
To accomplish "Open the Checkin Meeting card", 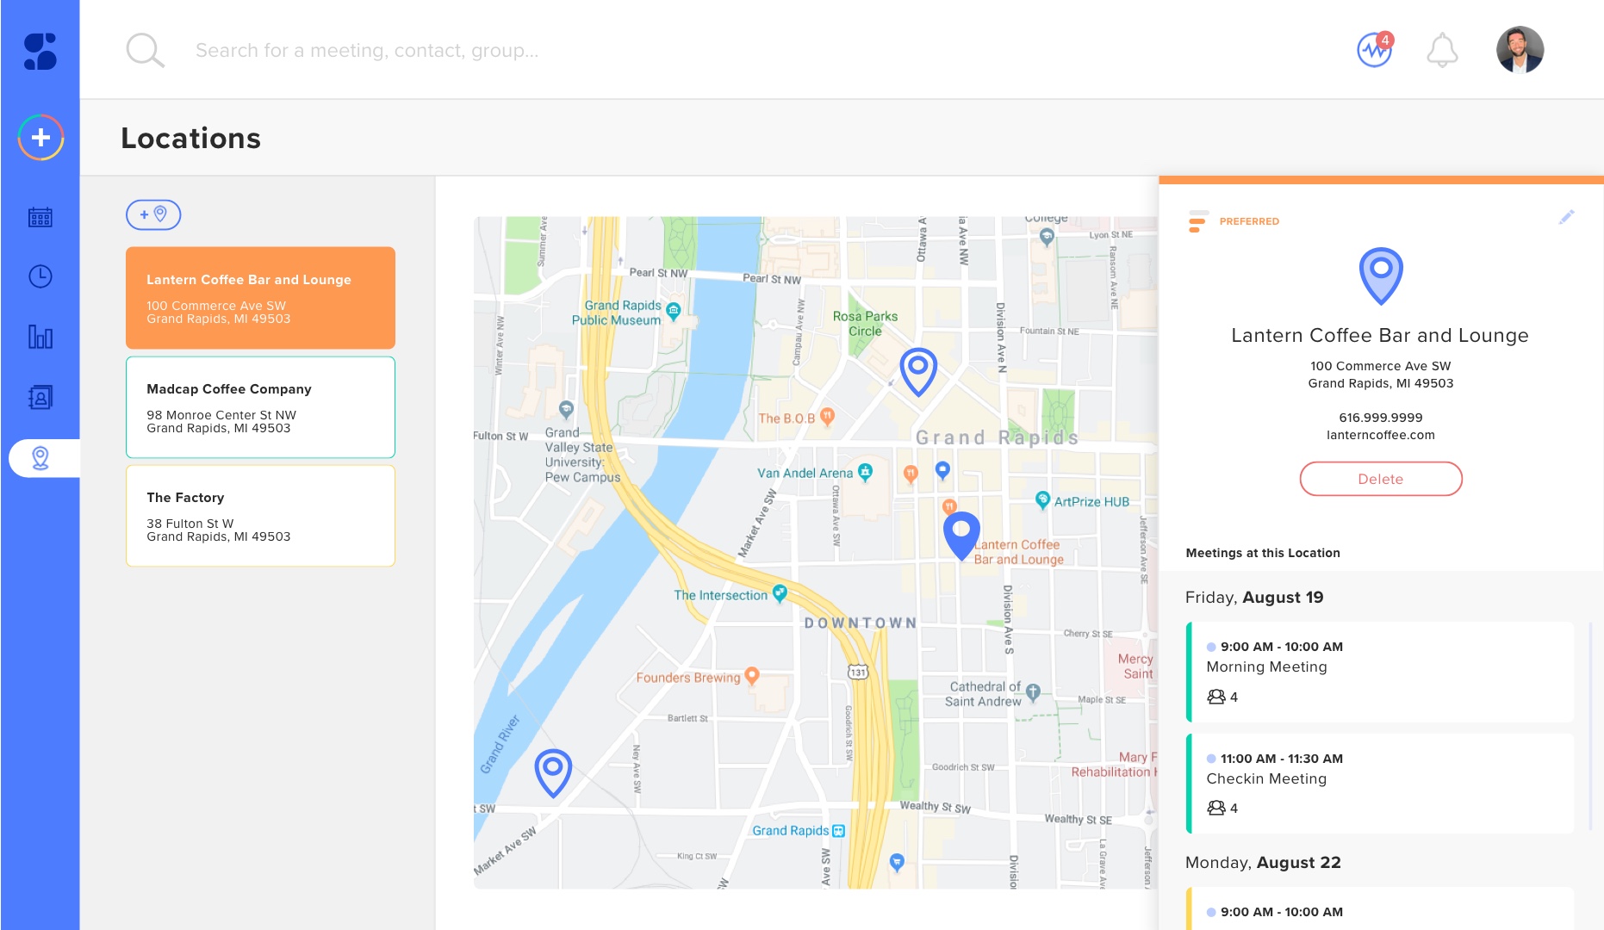I will coord(1380,784).
